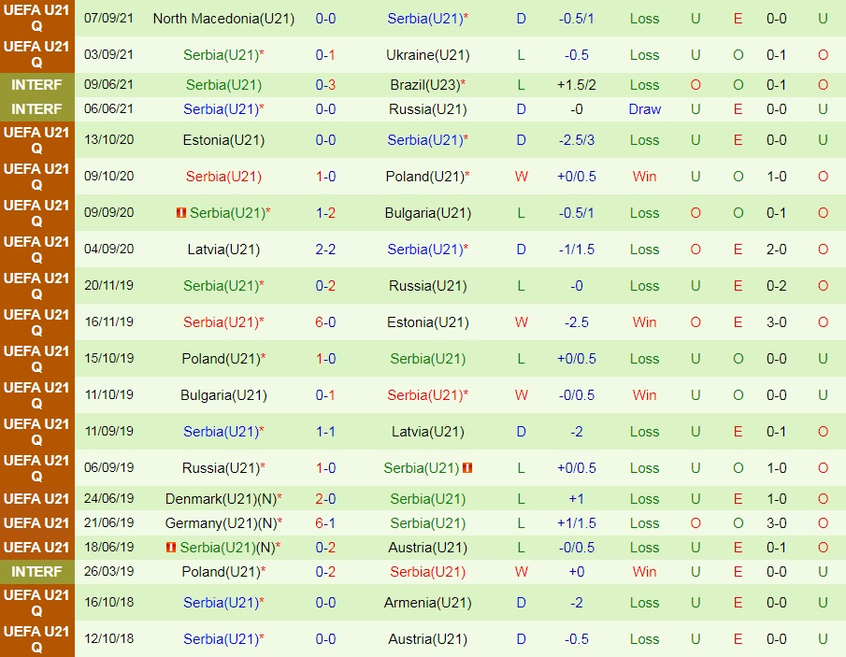Click the red card icon in Serbia vs Austria 0-2 row
The width and height of the screenshot is (846, 657).
pos(171,548)
